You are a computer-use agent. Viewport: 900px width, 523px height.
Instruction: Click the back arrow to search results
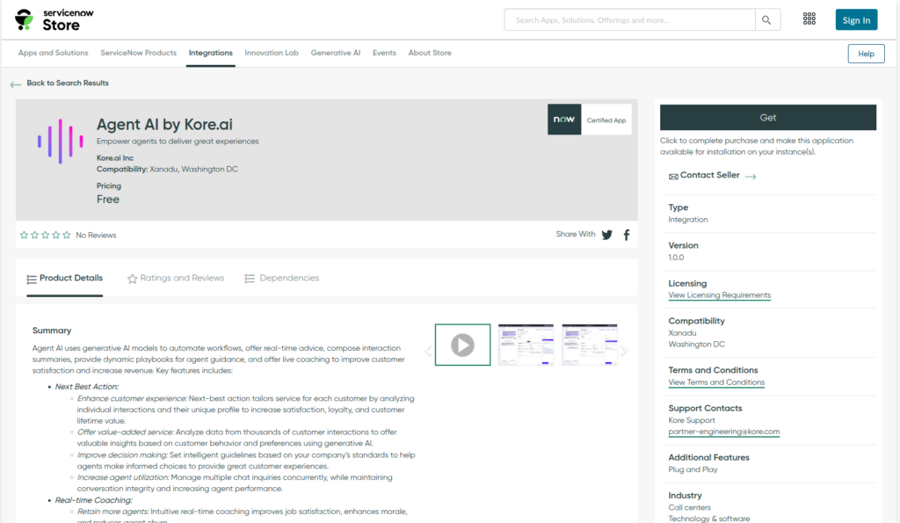pyautogui.click(x=15, y=84)
